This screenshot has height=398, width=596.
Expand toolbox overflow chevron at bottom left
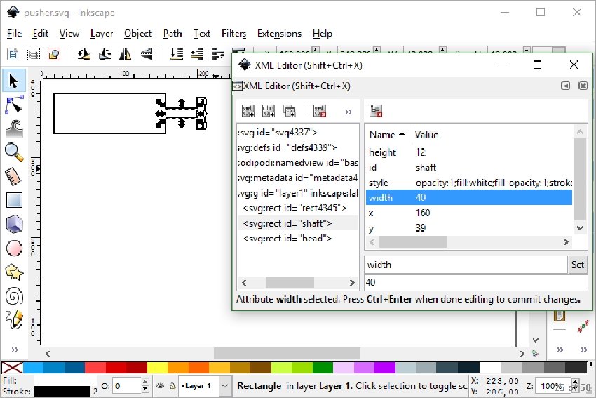click(x=15, y=350)
